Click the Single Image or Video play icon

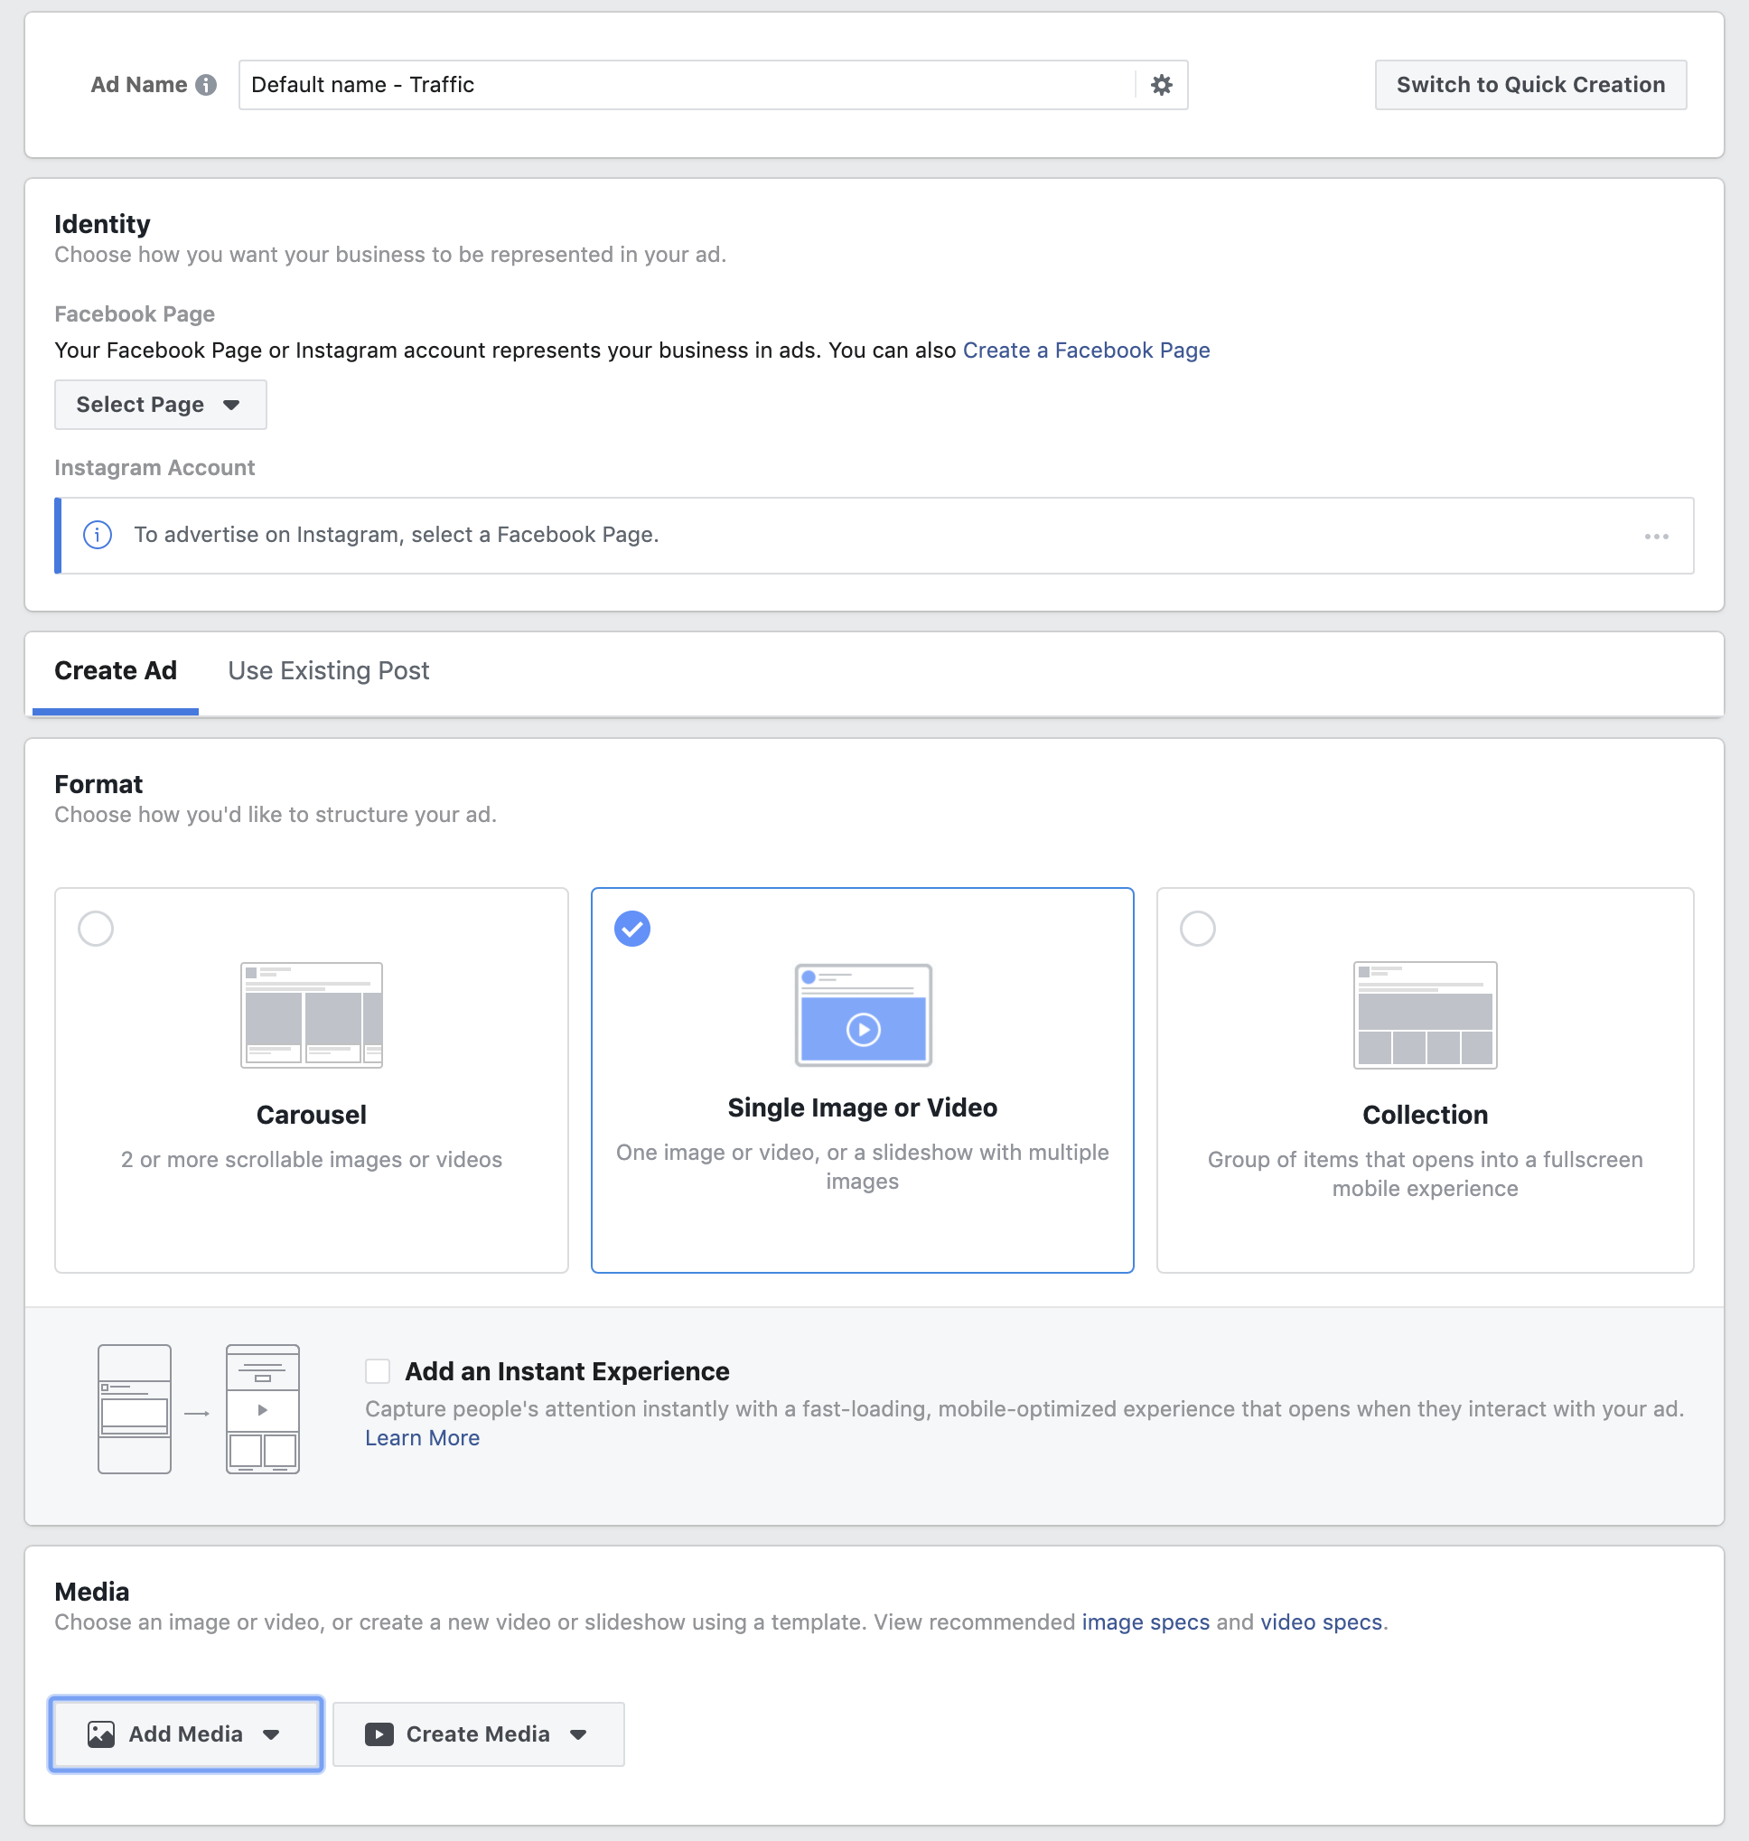(863, 1029)
